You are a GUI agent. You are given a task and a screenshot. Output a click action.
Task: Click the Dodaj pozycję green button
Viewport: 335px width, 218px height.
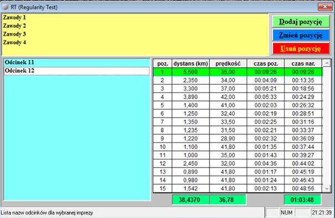coord(301,22)
